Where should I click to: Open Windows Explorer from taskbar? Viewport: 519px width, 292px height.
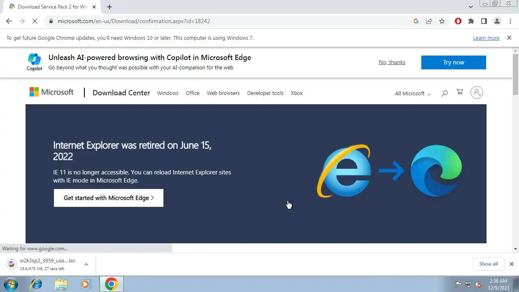coord(61,284)
